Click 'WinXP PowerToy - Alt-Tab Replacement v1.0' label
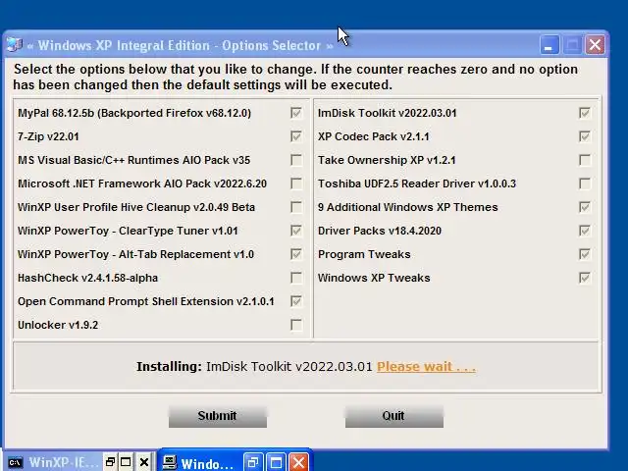 click(x=135, y=255)
